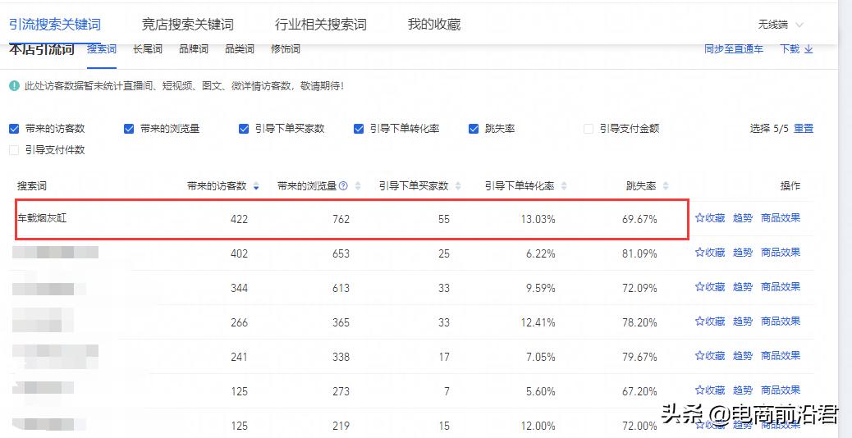Click 趋势 in the 266 visitors row

(743, 322)
